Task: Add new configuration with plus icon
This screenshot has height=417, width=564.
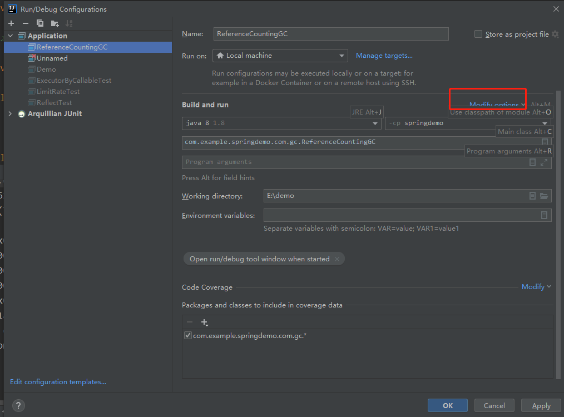Action: [x=11, y=23]
